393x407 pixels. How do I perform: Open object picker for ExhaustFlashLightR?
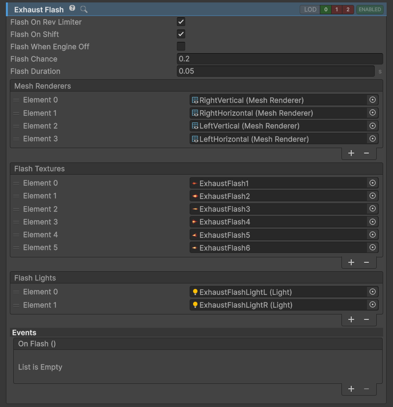click(x=372, y=305)
